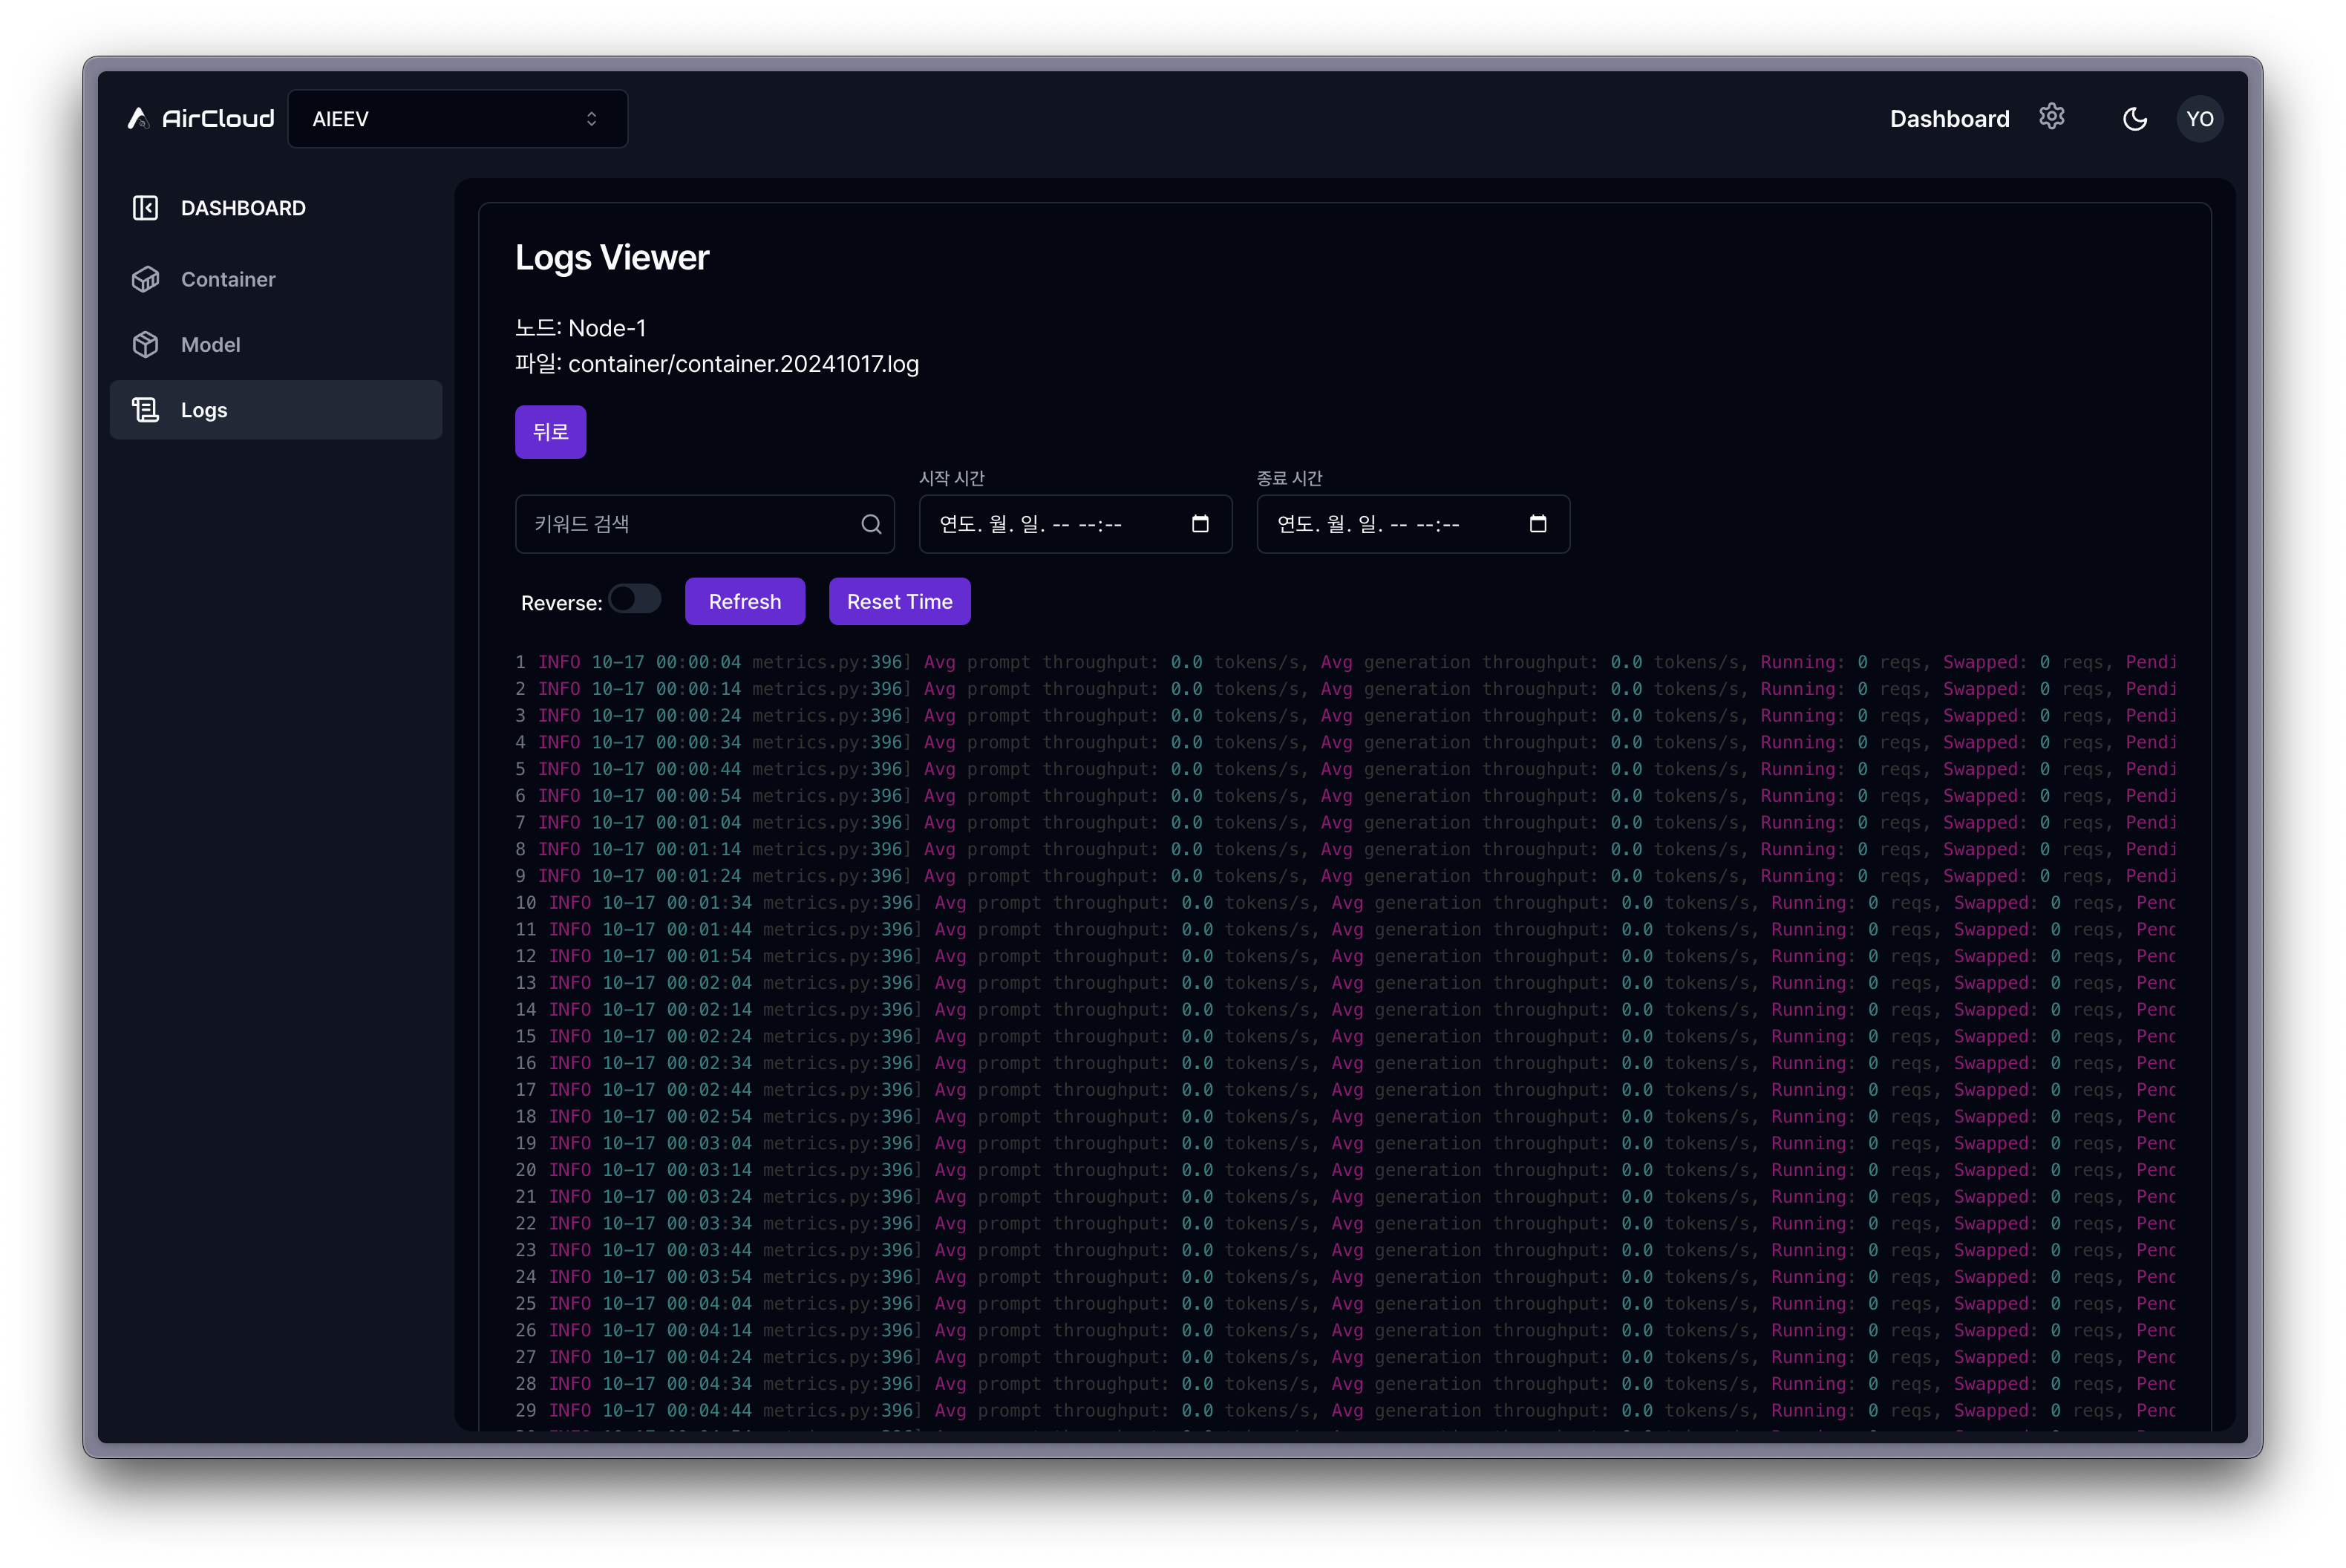Screen dimensions: 2346x1568
Task: Click the Logs Viewer heading
Action: pos(612,258)
